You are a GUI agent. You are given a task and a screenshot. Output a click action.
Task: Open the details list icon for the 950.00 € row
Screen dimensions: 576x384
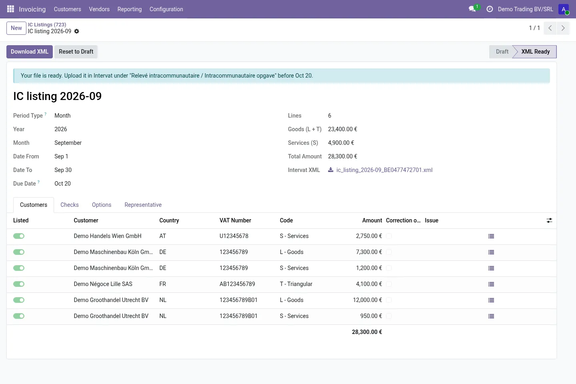491,316
